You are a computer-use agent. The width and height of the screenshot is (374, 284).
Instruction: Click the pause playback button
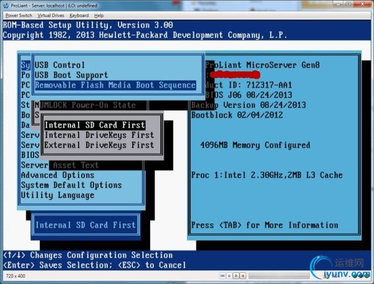pos(229,276)
